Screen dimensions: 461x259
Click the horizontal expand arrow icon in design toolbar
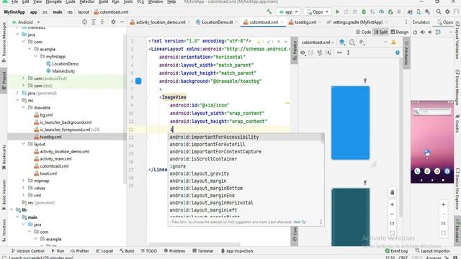tap(339, 53)
